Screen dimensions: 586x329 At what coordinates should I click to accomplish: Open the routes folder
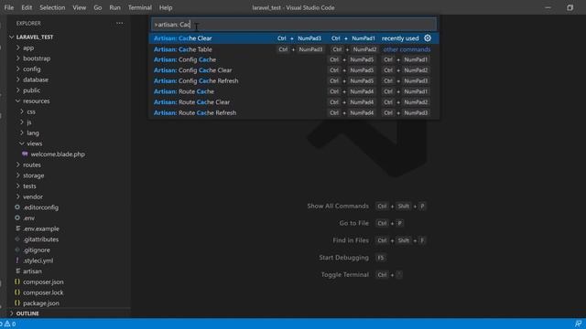pos(32,164)
